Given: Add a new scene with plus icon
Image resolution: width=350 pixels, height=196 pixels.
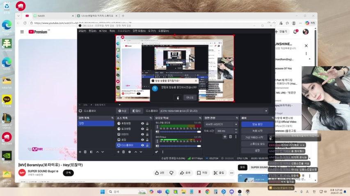Looking at the screenshot, I should pos(80,152).
